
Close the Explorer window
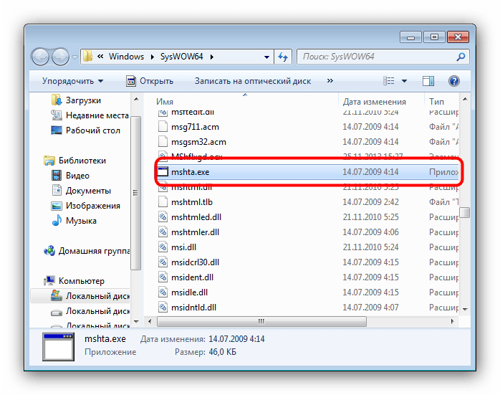click(458, 37)
